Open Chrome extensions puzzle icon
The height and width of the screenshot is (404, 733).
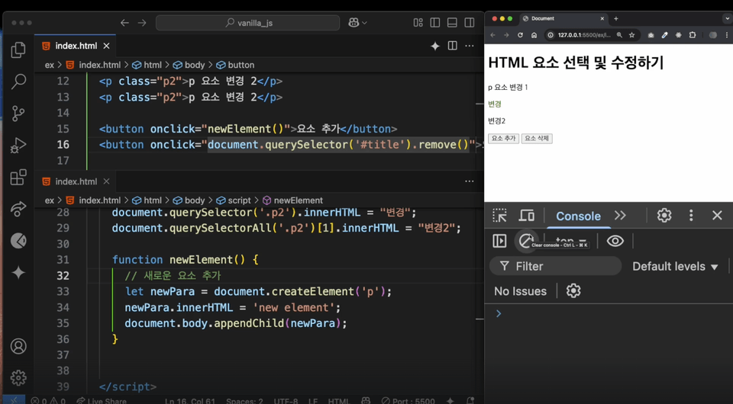point(693,35)
